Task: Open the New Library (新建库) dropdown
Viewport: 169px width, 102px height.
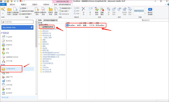Action: [x=23, y=8]
